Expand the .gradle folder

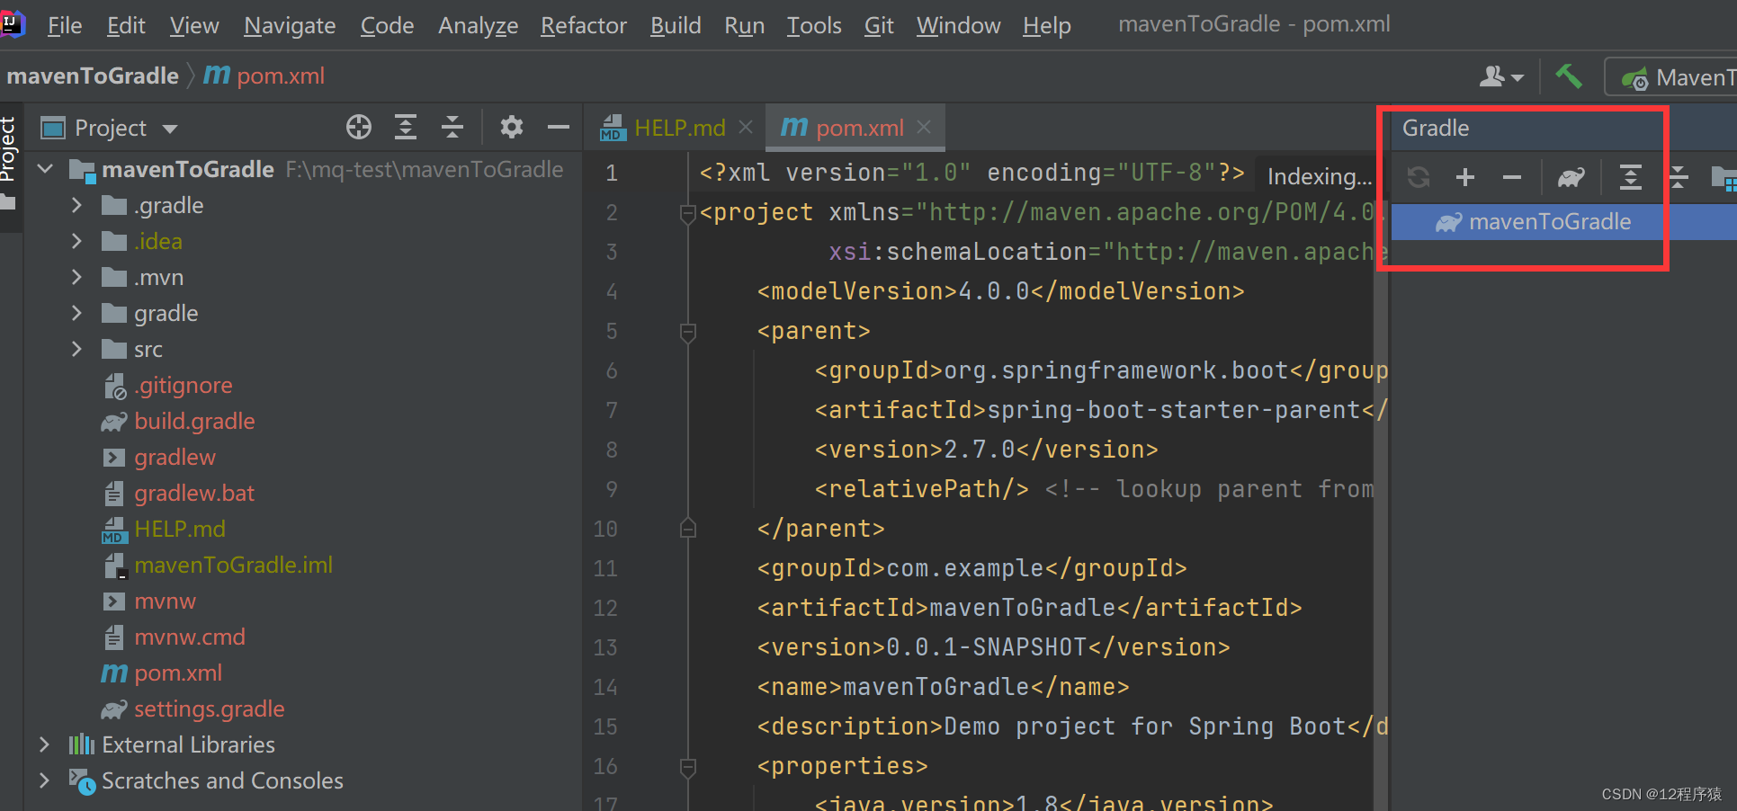click(x=76, y=206)
